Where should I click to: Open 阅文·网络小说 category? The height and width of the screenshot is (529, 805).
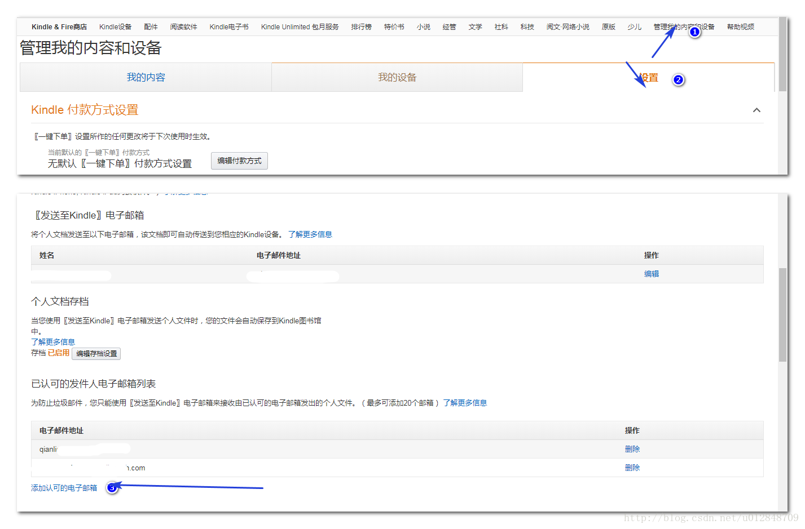(568, 27)
